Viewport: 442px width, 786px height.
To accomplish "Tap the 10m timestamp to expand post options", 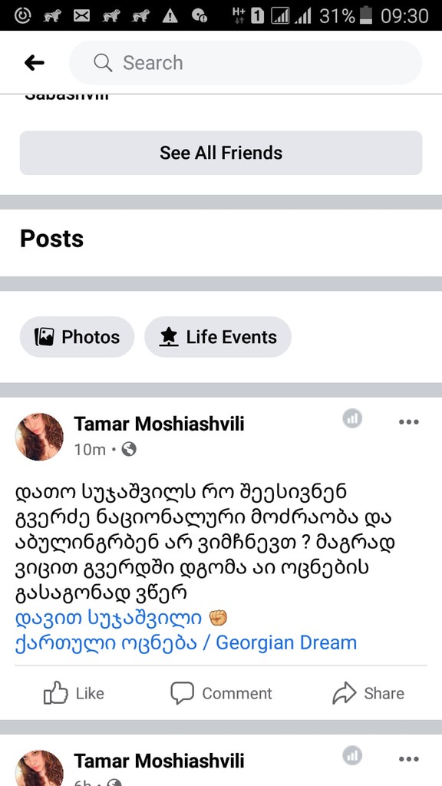I will tap(87, 451).
